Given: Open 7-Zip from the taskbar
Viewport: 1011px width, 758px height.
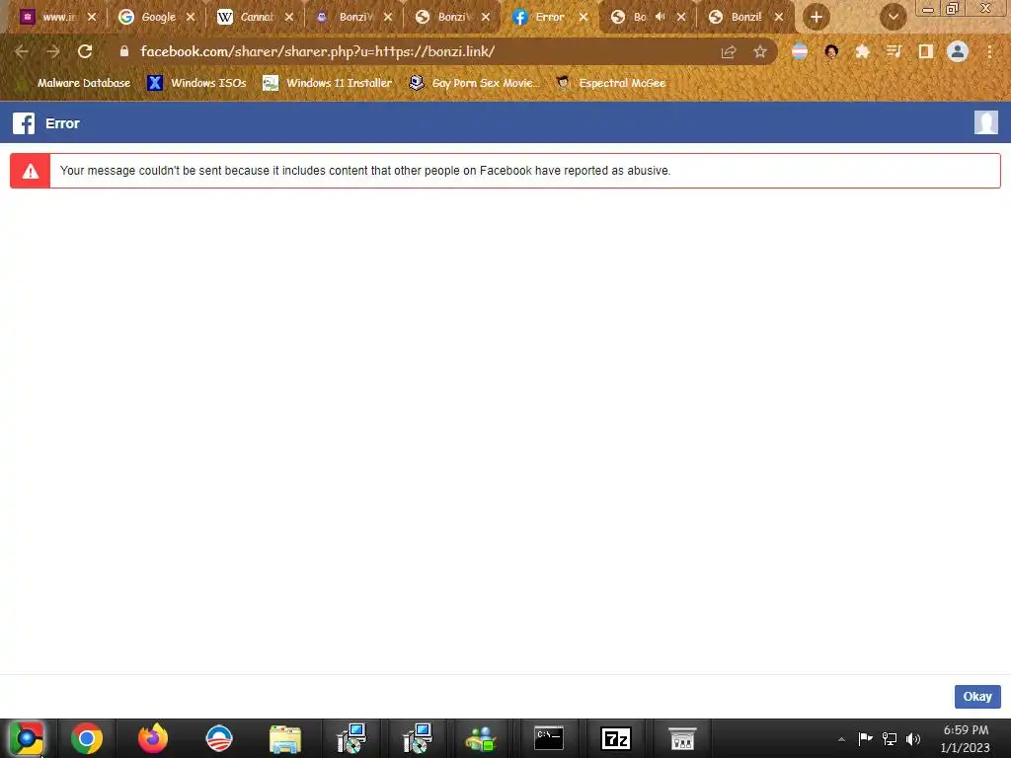Looking at the screenshot, I should click(616, 738).
